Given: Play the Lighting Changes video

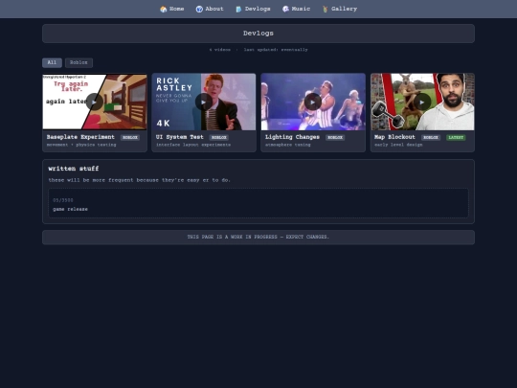Looking at the screenshot, I should 313,102.
